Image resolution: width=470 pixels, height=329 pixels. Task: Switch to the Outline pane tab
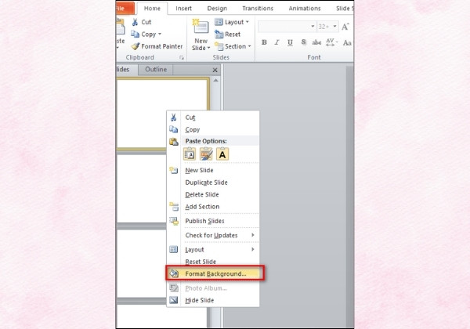click(156, 70)
